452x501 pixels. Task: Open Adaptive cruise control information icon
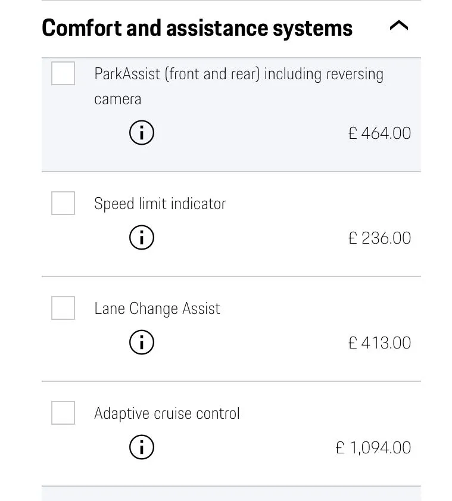(142, 447)
